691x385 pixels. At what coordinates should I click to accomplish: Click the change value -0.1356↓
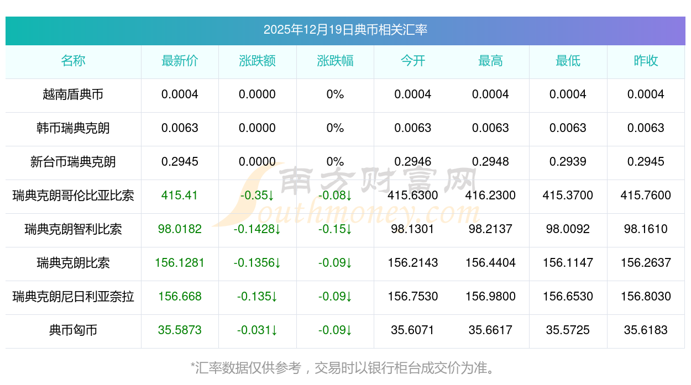[258, 263]
